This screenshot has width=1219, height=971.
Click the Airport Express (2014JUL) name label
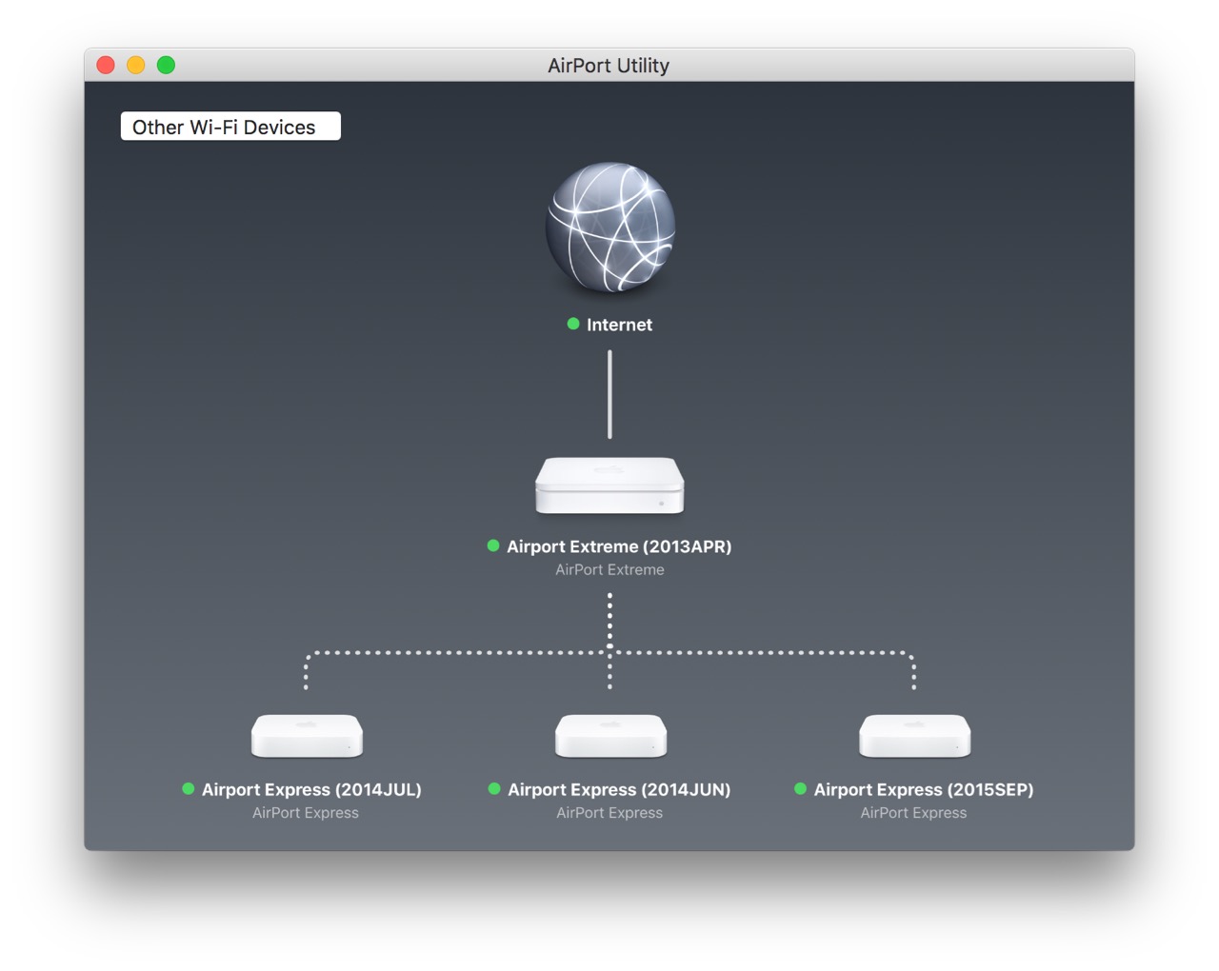tap(311, 789)
